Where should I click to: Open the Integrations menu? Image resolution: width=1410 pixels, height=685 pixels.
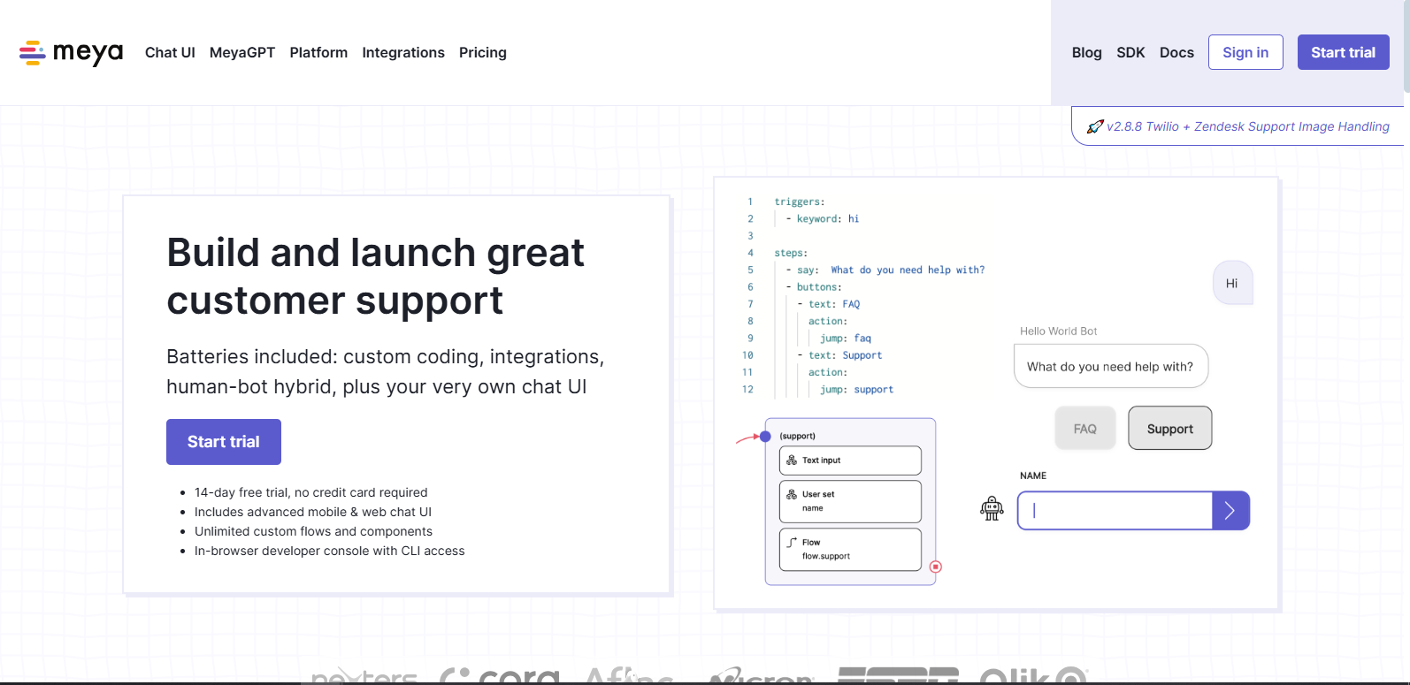point(403,52)
